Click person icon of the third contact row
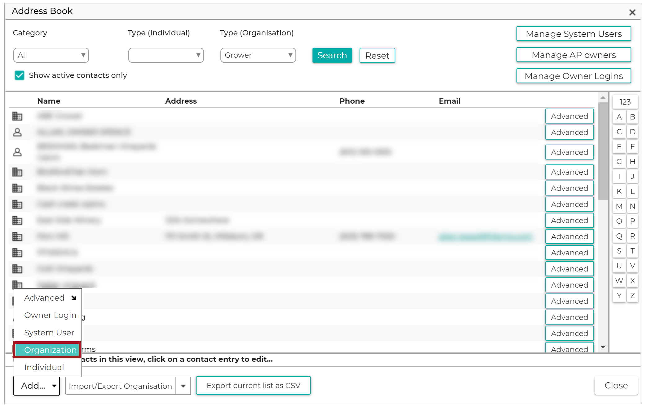Image resolution: width=647 pixels, height=408 pixels. click(17, 152)
